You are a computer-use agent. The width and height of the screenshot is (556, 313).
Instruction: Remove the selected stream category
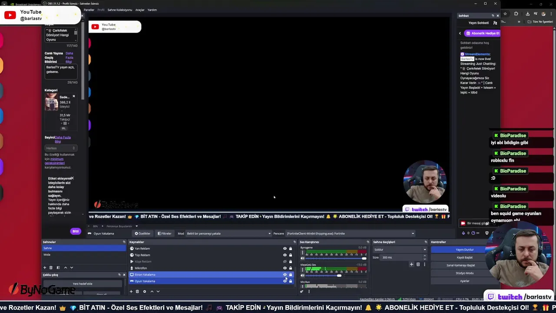coord(73,96)
